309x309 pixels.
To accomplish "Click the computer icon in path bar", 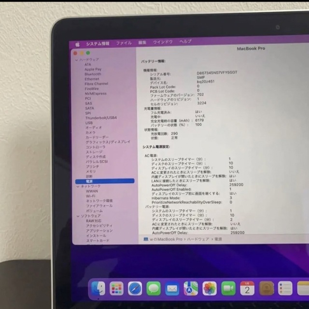I will coord(146,239).
